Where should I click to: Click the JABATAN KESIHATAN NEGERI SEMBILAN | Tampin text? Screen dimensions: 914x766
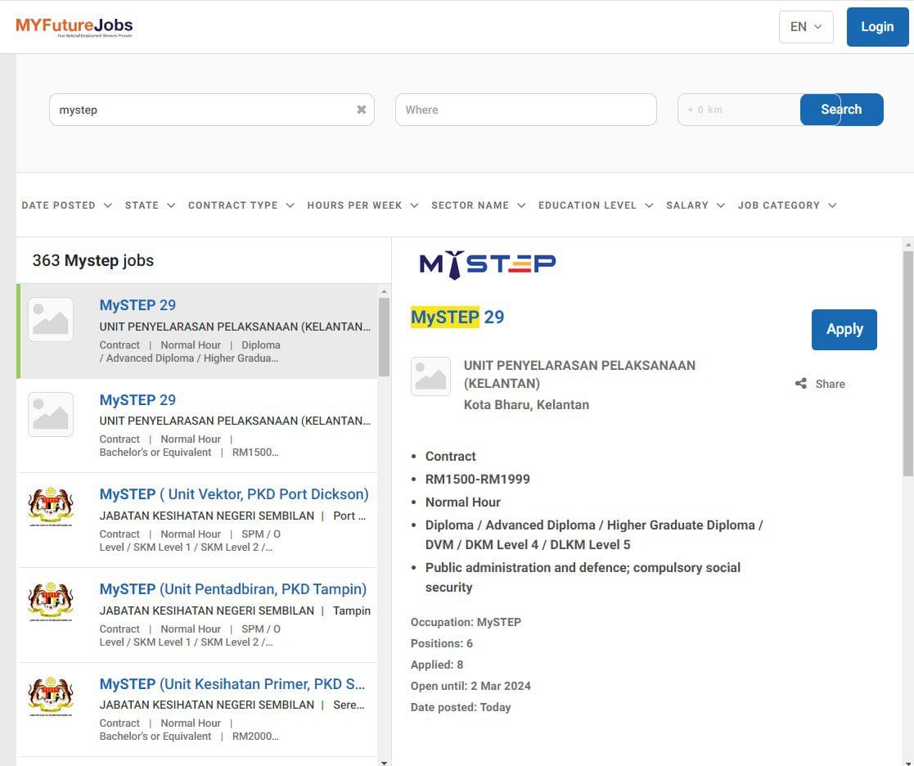[x=235, y=611]
